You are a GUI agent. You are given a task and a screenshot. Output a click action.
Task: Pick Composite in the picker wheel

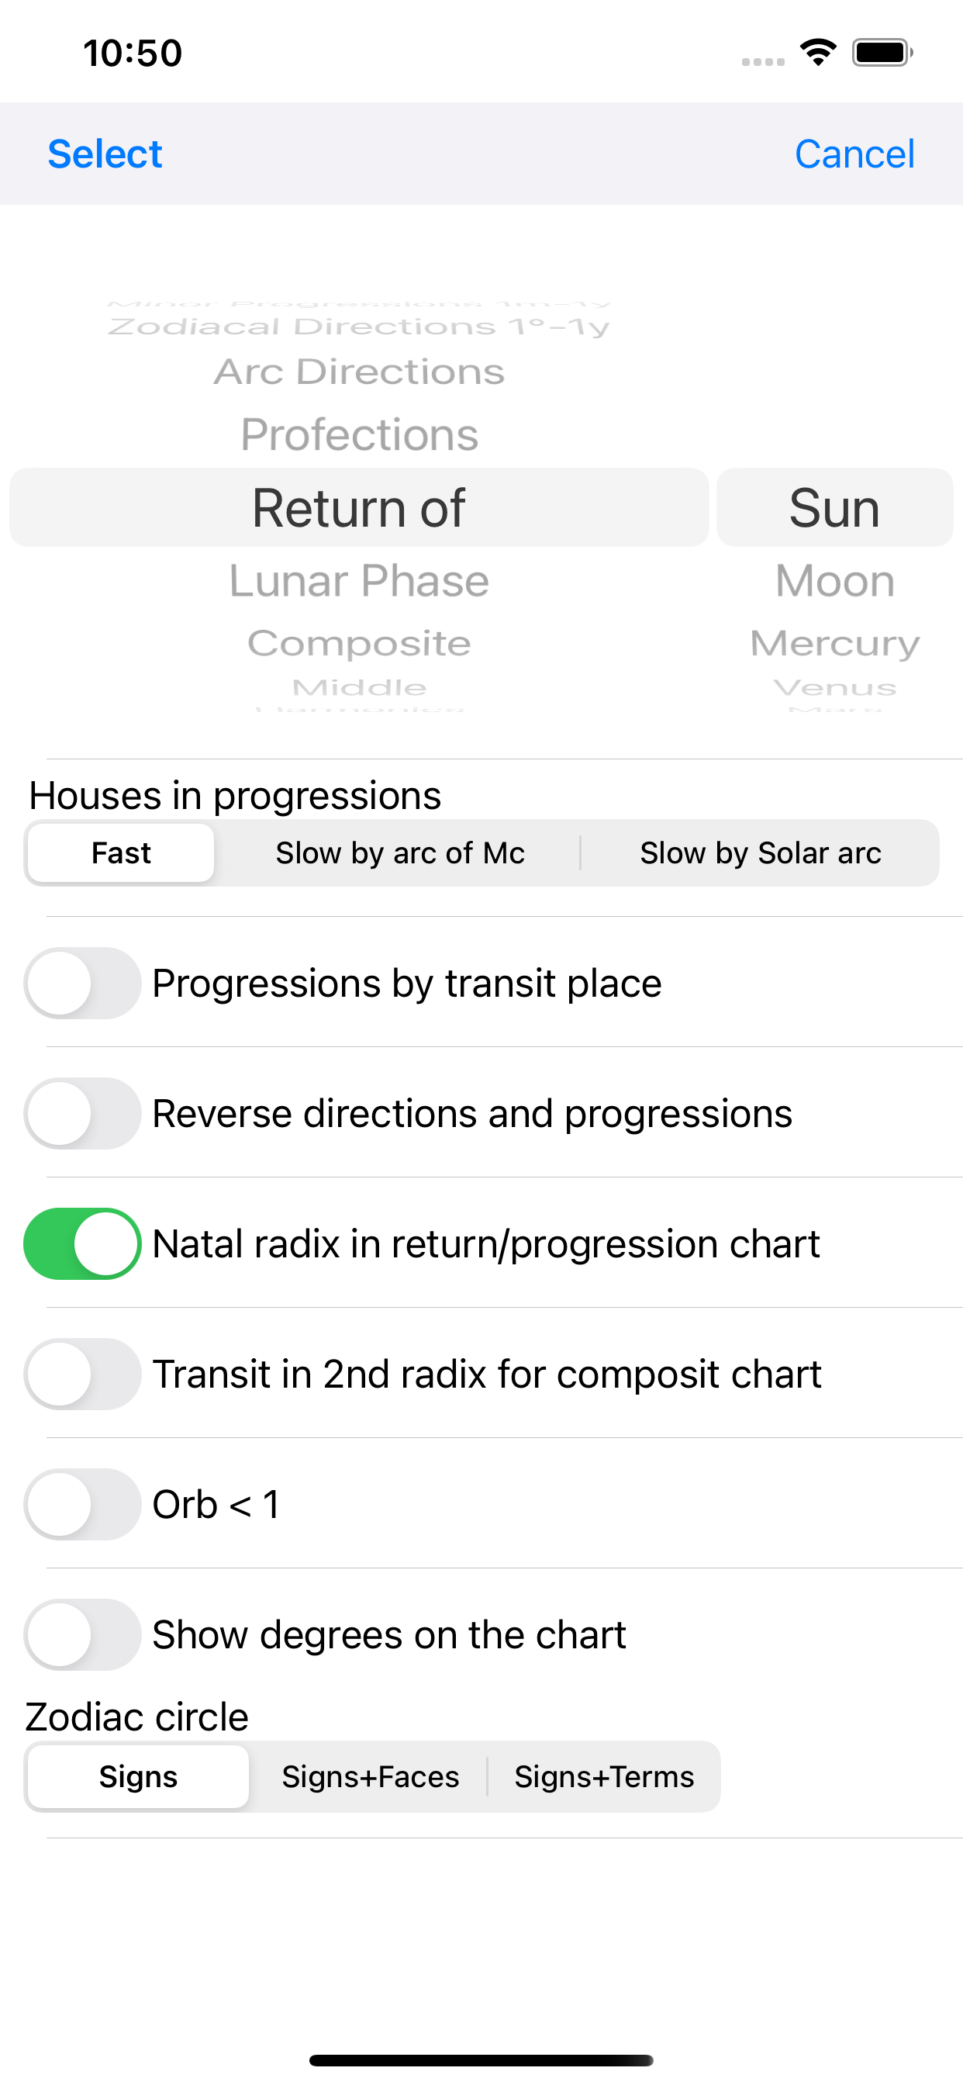(x=359, y=645)
